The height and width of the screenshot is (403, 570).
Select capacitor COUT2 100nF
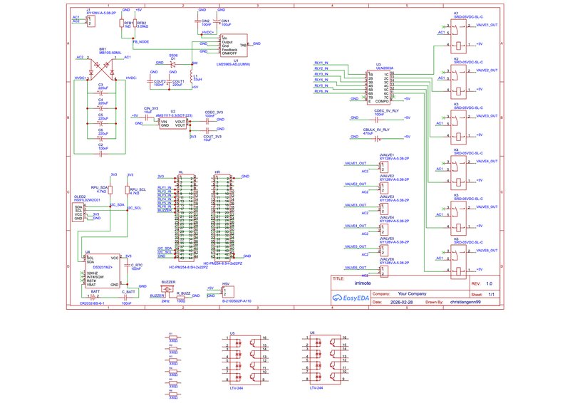(x=150, y=81)
